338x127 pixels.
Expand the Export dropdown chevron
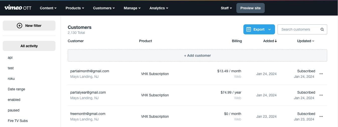pos(269,29)
